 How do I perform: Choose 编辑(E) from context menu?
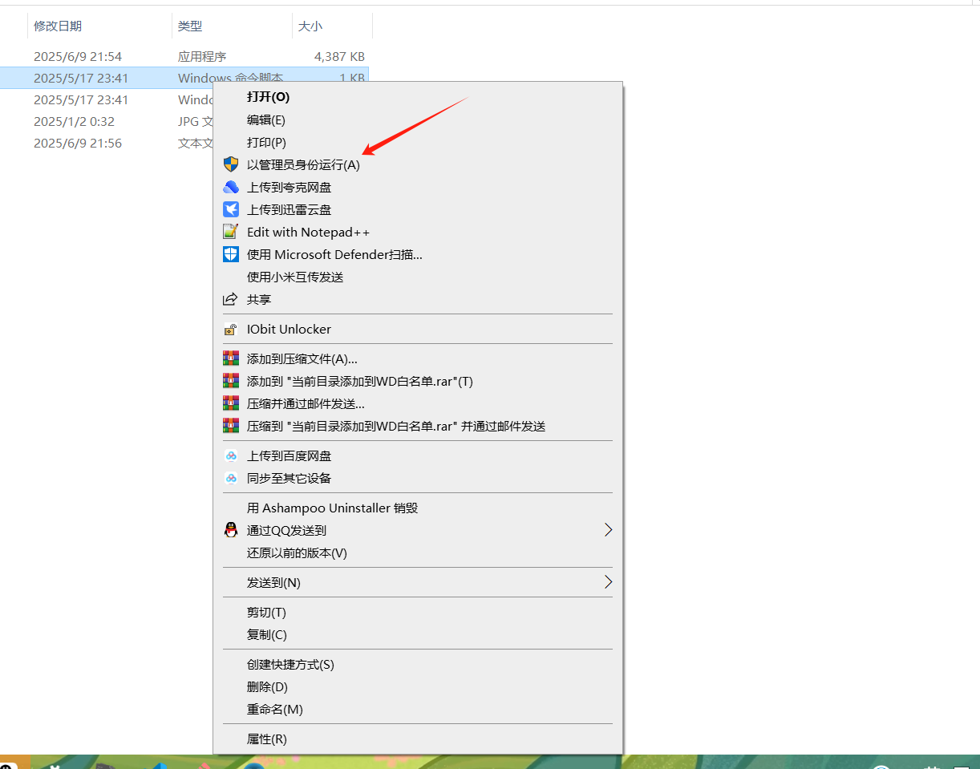point(266,119)
